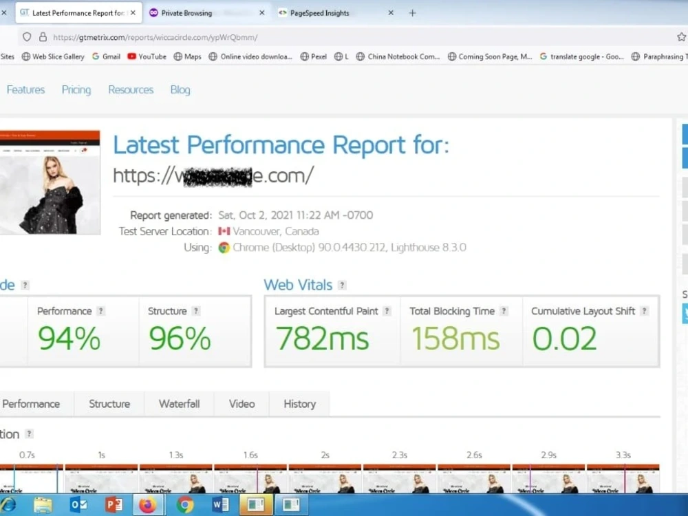
Task: Open the Features menu on GTmetrix
Action: click(x=26, y=90)
